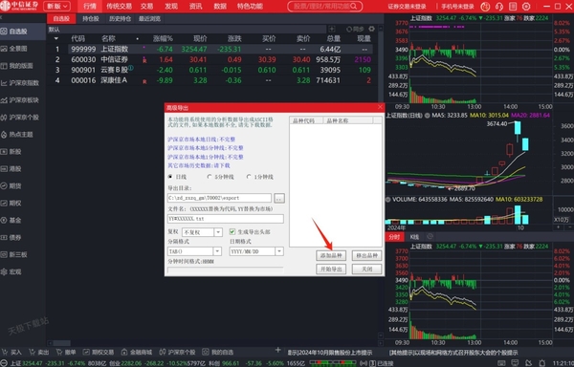Click the 同步 sync icon above the table

[x=355, y=29]
